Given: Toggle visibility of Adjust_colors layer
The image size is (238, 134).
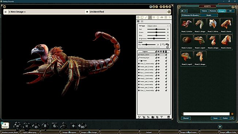Looking at the screenshot, I should tap(159, 55).
